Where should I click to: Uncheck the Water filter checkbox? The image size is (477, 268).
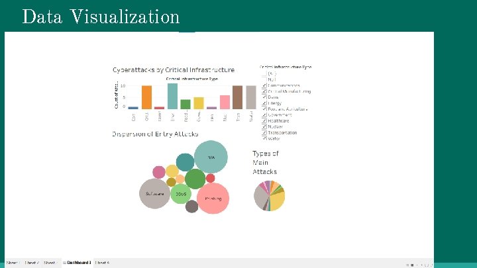point(264,138)
